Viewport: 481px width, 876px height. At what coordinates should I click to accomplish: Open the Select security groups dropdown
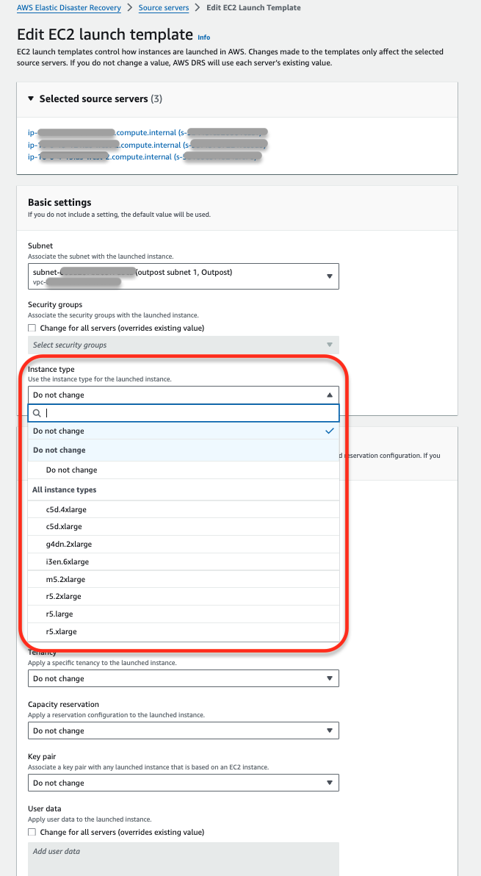183,344
